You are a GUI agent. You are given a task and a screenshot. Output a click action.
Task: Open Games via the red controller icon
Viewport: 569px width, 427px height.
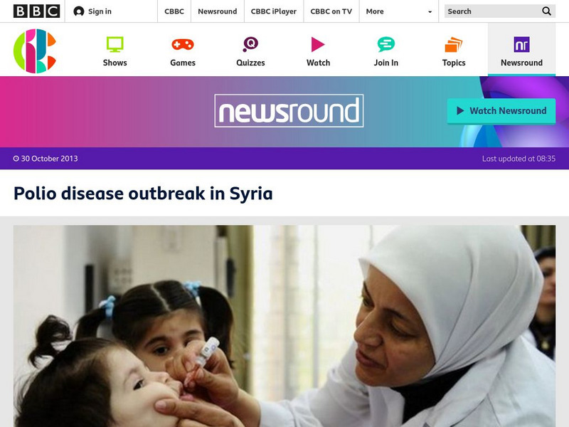point(183,44)
